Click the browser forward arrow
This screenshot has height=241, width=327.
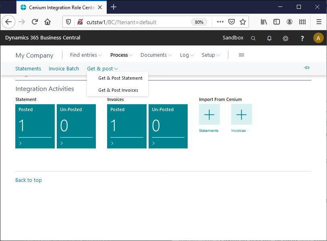point(22,22)
